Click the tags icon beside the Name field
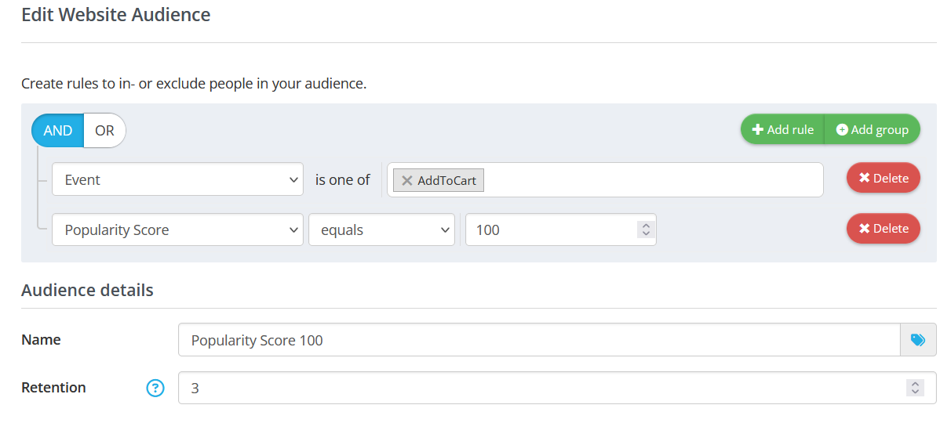 [x=918, y=340]
